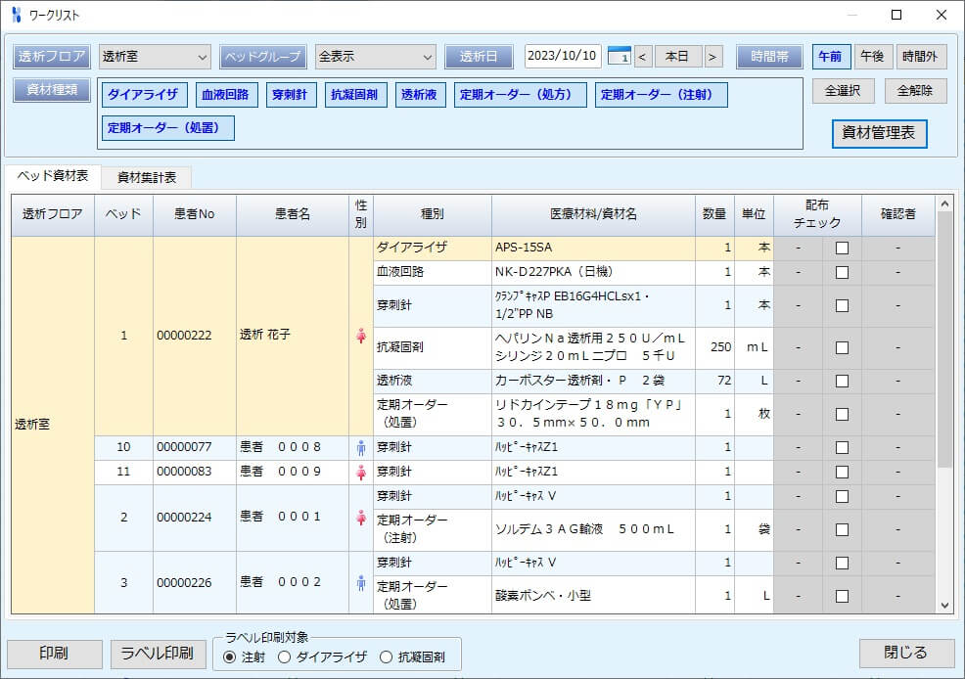Open the calendar date picker icon
Screen dimensions: 965x679
coord(619,57)
